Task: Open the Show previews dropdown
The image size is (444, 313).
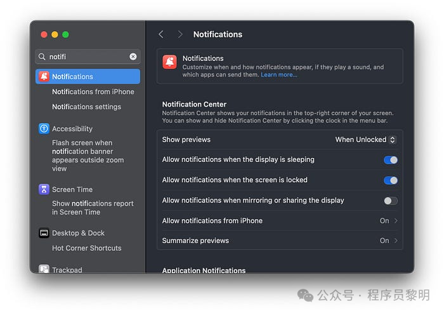Action: 366,140
